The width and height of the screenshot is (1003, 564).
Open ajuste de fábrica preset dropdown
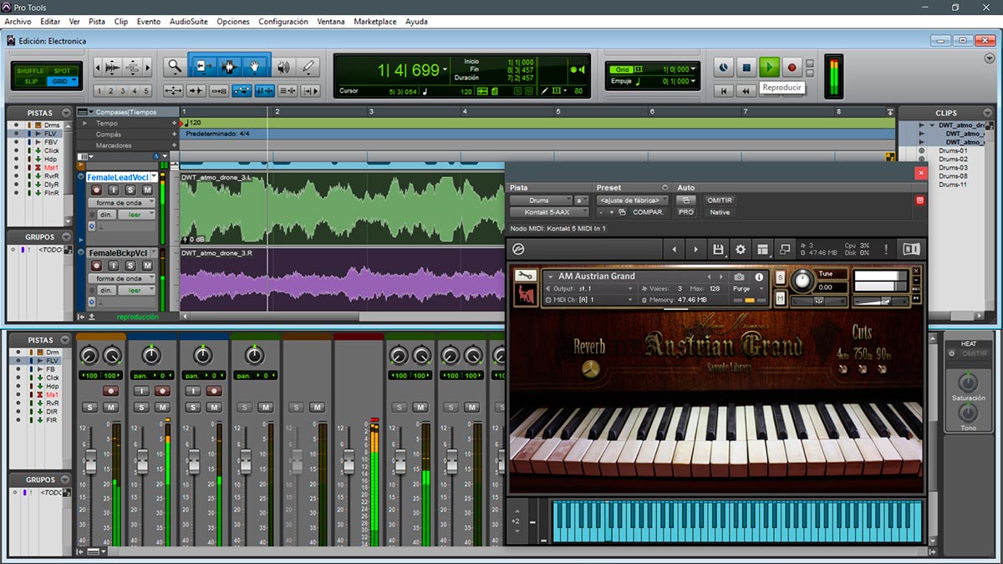coord(633,201)
